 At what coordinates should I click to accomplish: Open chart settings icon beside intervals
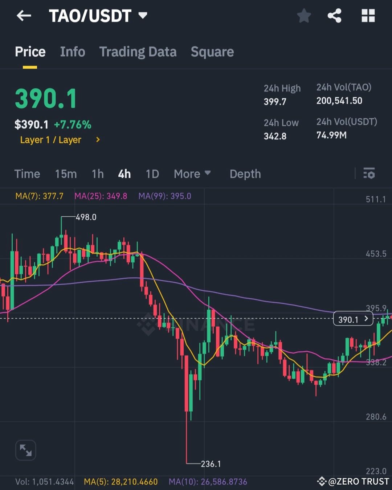point(369,174)
